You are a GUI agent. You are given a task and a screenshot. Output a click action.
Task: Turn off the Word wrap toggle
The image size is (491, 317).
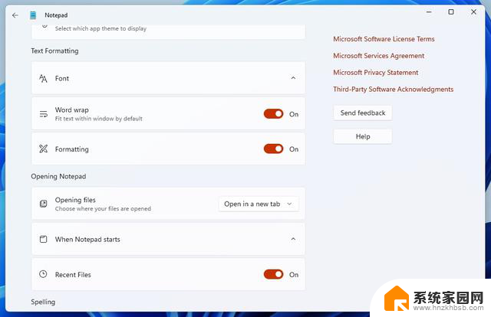tap(273, 114)
